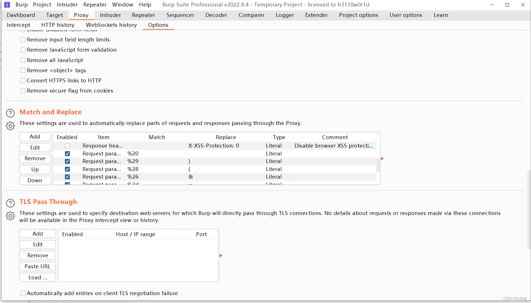531x303 pixels.
Task: Open the Window menu
Action: click(x=123, y=5)
